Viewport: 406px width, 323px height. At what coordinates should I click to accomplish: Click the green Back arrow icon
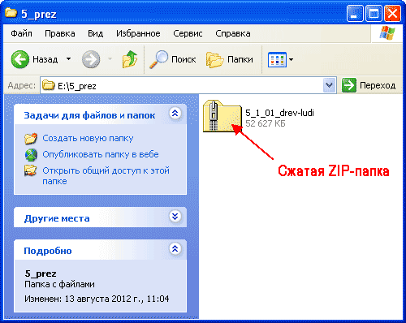pos(20,59)
